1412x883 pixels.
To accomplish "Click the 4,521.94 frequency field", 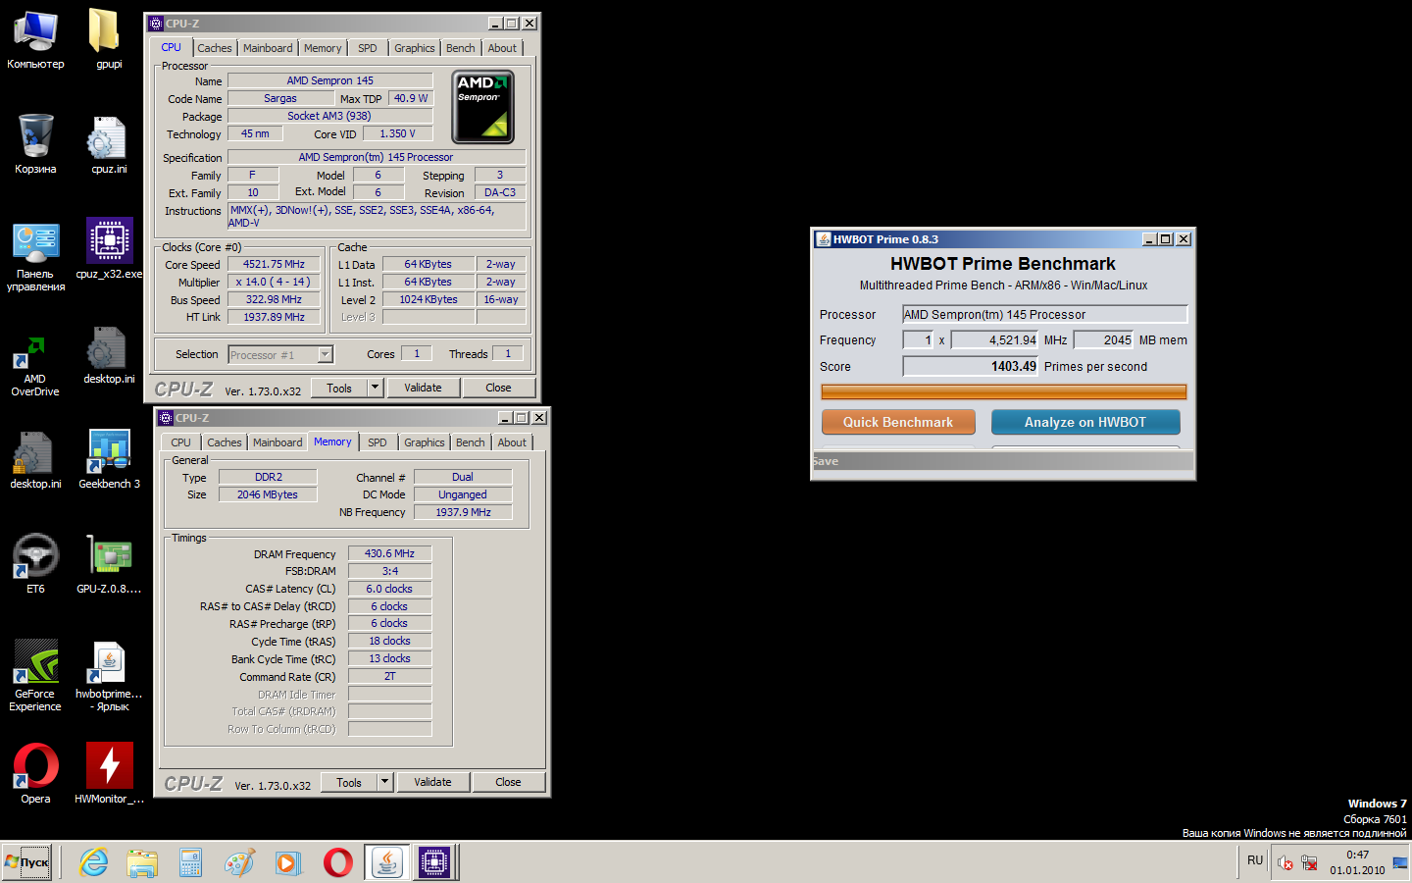I will point(994,339).
